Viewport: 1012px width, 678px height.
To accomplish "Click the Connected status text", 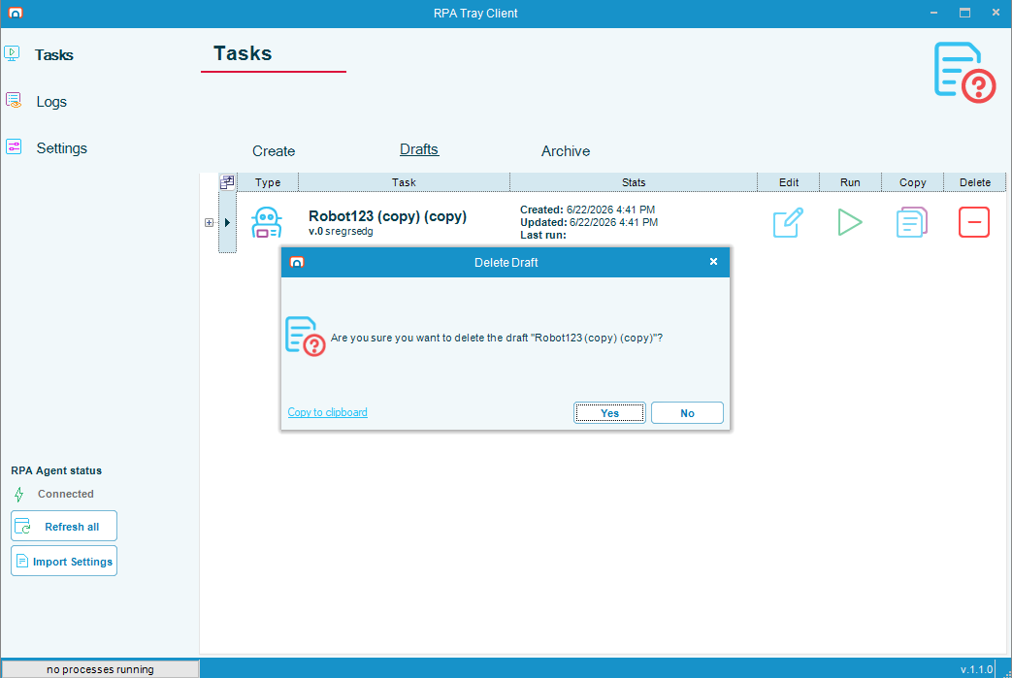I will click(65, 494).
